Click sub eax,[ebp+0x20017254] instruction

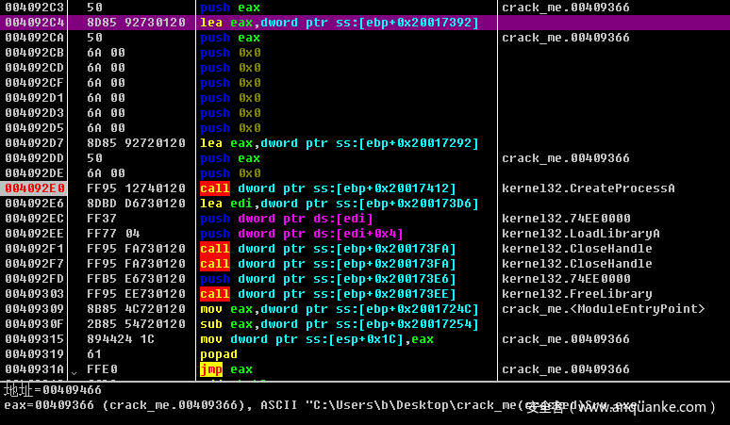coord(340,324)
